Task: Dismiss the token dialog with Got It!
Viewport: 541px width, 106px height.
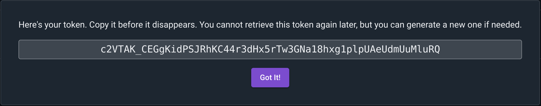Action: coord(270,78)
